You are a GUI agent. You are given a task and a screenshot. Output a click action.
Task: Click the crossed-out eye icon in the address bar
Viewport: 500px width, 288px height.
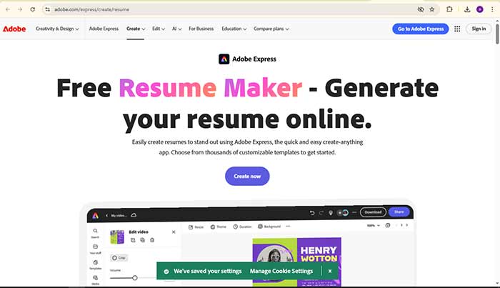click(421, 9)
